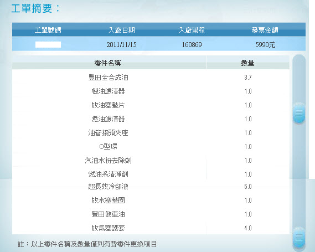Click the footnote about 有費零件更換項目
The width and height of the screenshot is (315, 252).
click(87, 244)
